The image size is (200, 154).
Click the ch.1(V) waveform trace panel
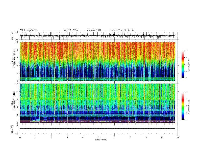point(97,36)
